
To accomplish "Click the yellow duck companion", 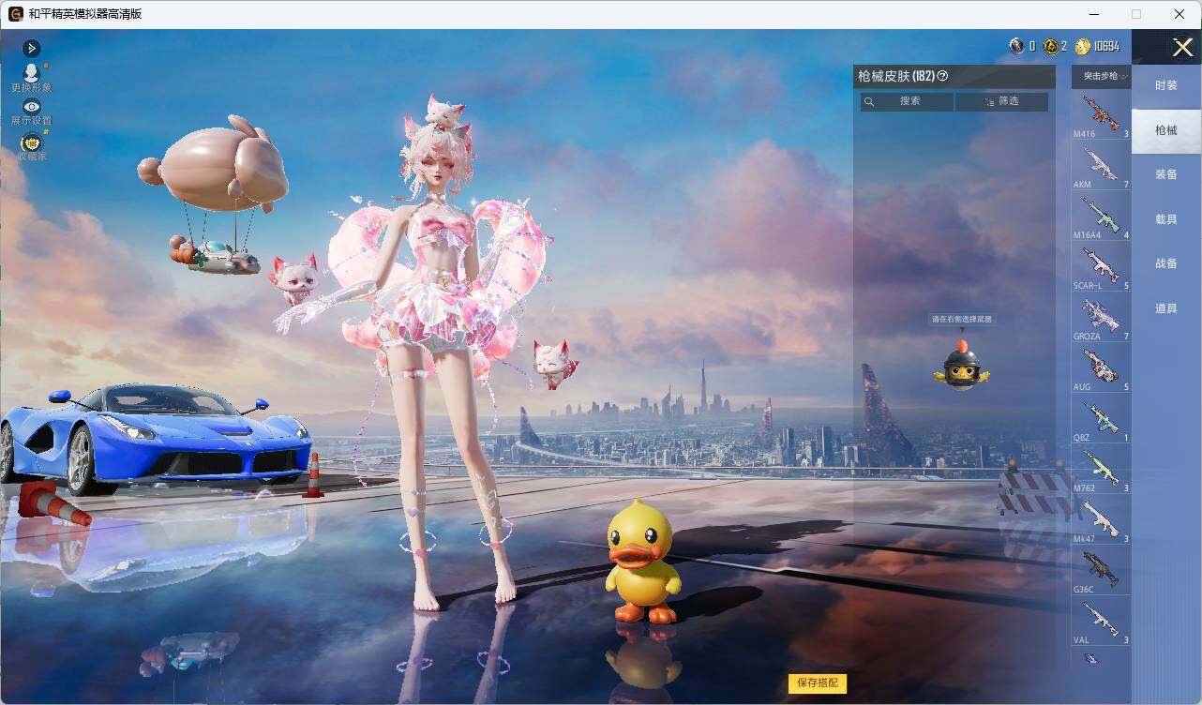I will point(642,562).
